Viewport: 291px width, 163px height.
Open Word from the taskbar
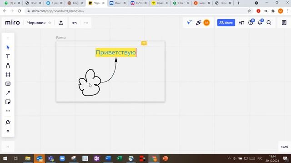(108, 158)
